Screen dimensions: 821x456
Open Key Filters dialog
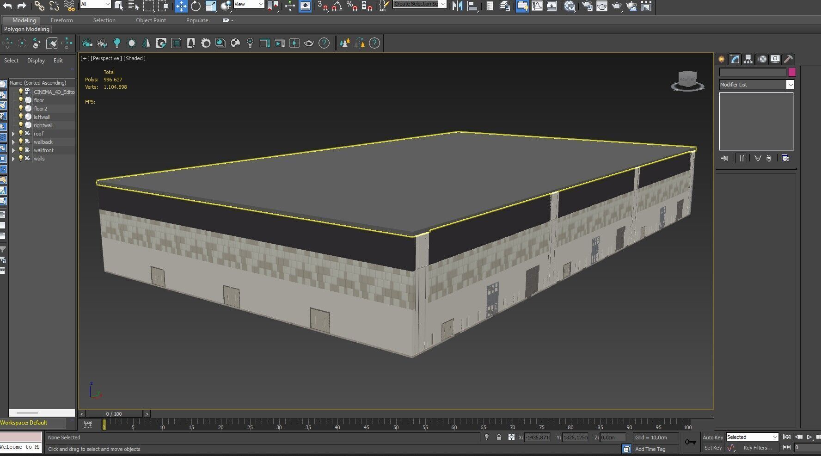(x=758, y=448)
